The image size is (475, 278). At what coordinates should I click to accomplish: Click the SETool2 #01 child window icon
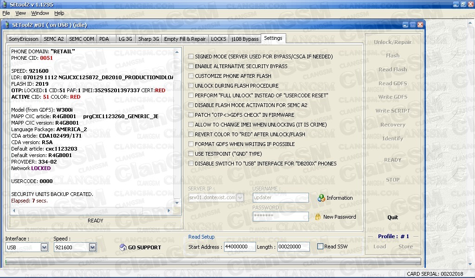(7, 25)
